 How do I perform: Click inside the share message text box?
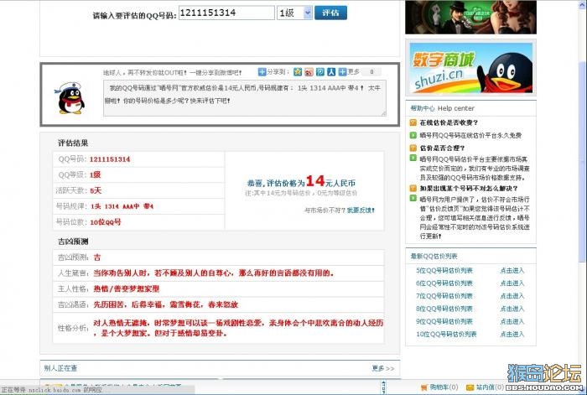click(245, 98)
